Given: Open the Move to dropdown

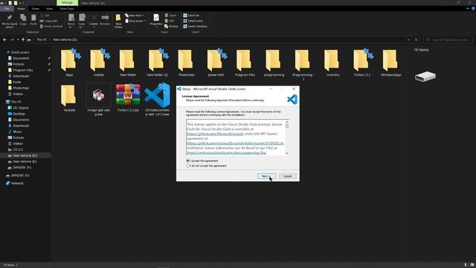Looking at the screenshot, I should tap(71, 27).
